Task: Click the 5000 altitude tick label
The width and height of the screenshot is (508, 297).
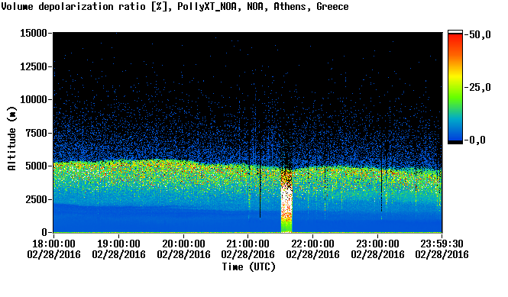Action: tap(36, 166)
